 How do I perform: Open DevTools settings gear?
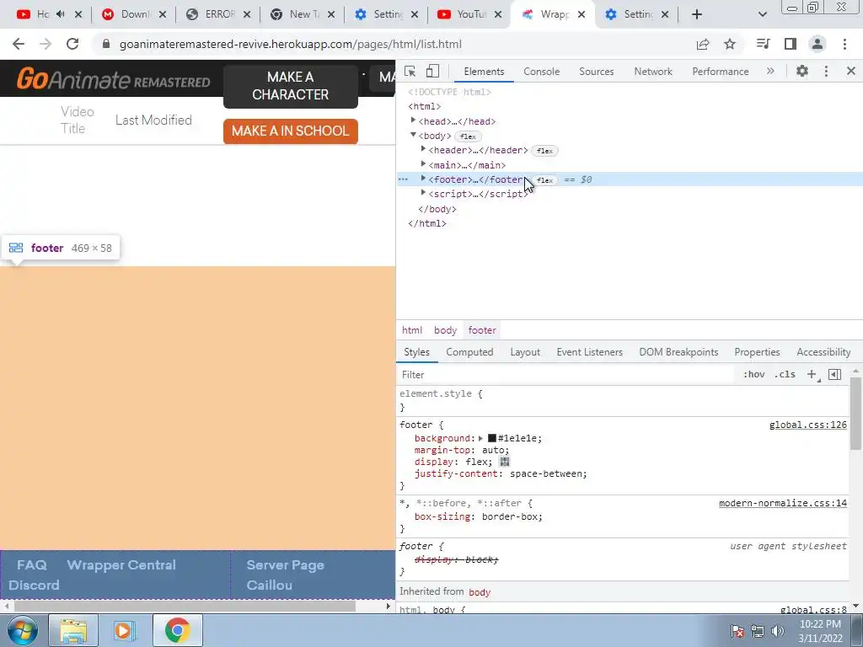802,71
